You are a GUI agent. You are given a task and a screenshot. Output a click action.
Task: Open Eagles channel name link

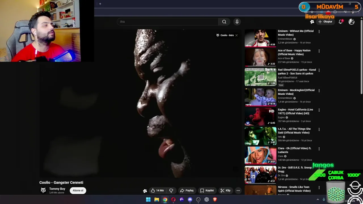(x=281, y=117)
